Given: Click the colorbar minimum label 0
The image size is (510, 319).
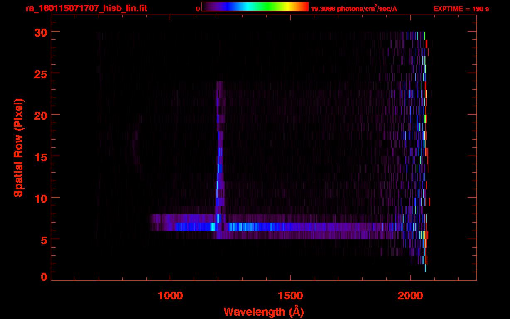Looking at the screenshot, I should click(x=198, y=9).
